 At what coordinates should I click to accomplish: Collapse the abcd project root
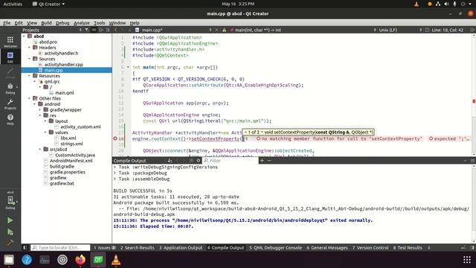(x=24, y=36)
